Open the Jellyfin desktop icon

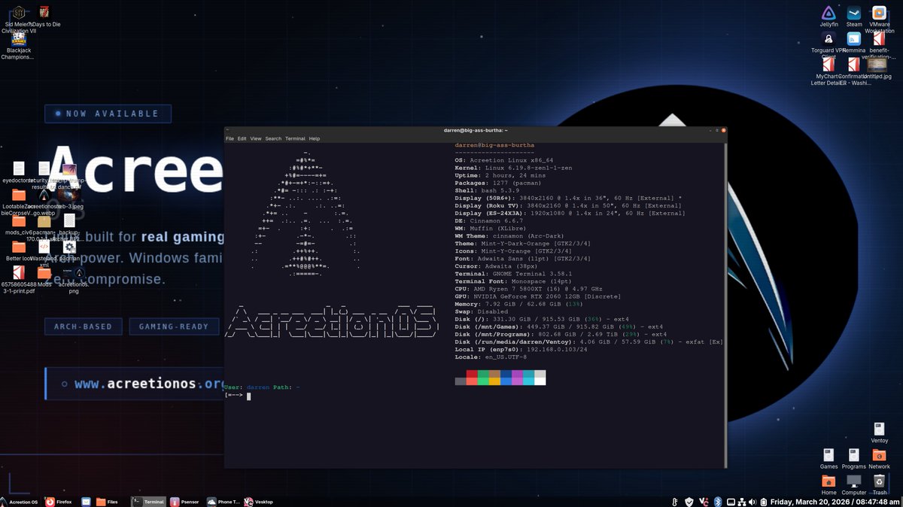(x=829, y=13)
